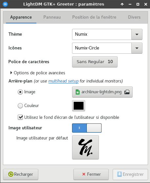Viewport: 150px width, 183px height.
Task: Open the window menu icon in title bar
Action: [5, 4]
